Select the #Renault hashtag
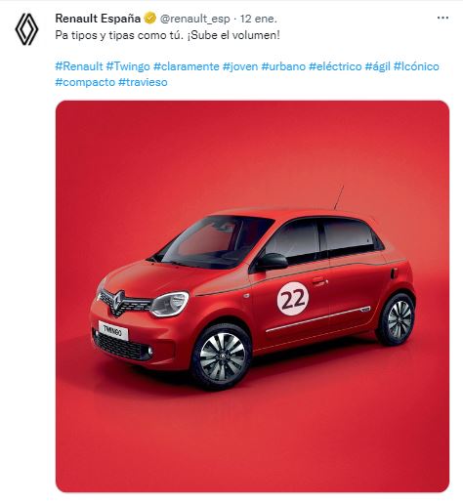Image resolution: width=463 pixels, height=503 pixels. pos(79,66)
